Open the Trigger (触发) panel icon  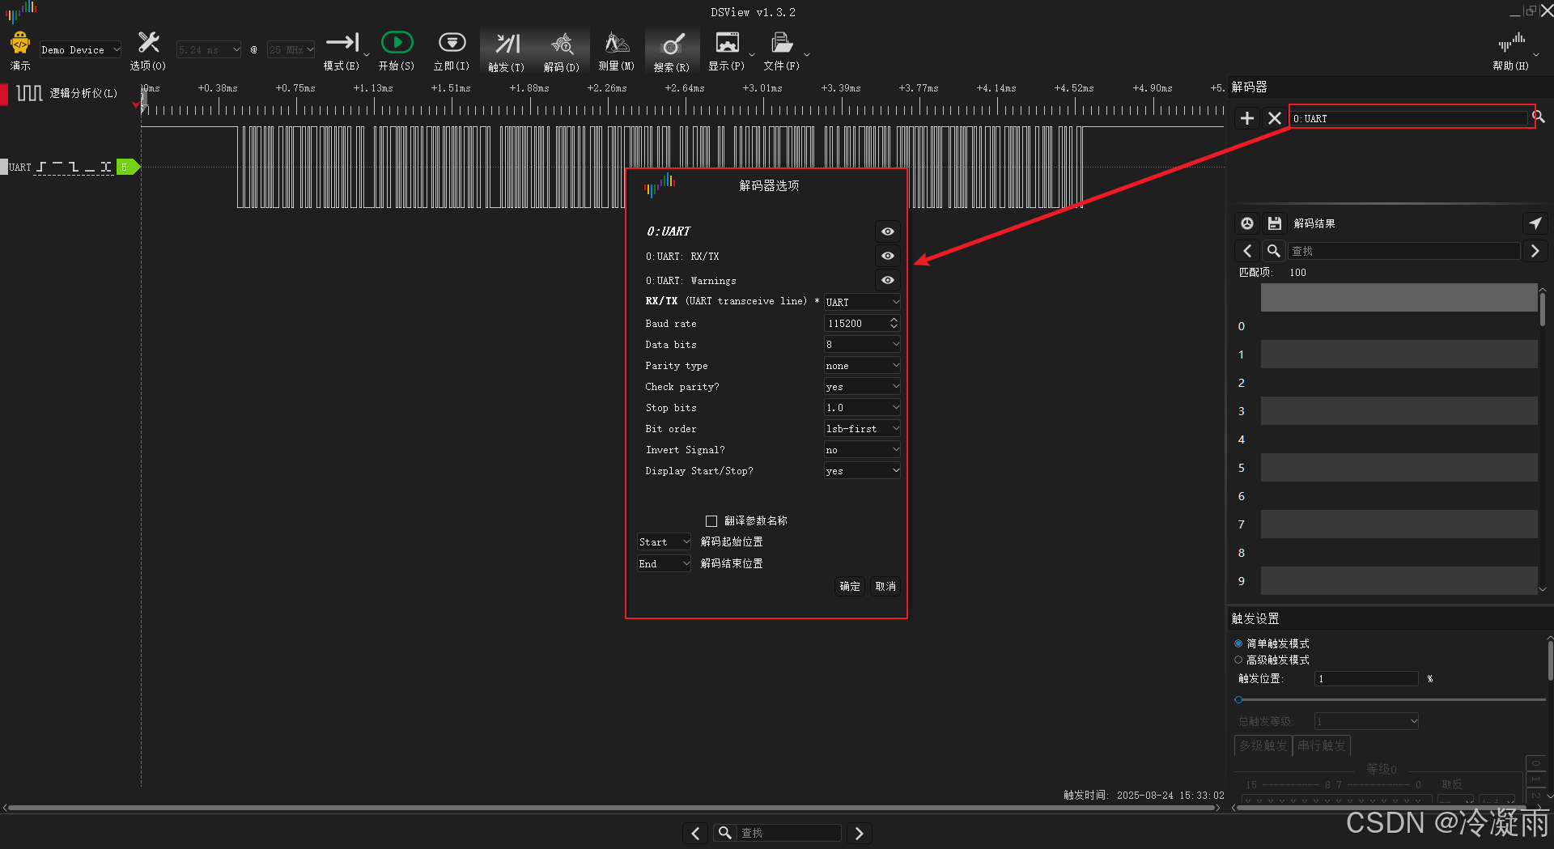[507, 43]
